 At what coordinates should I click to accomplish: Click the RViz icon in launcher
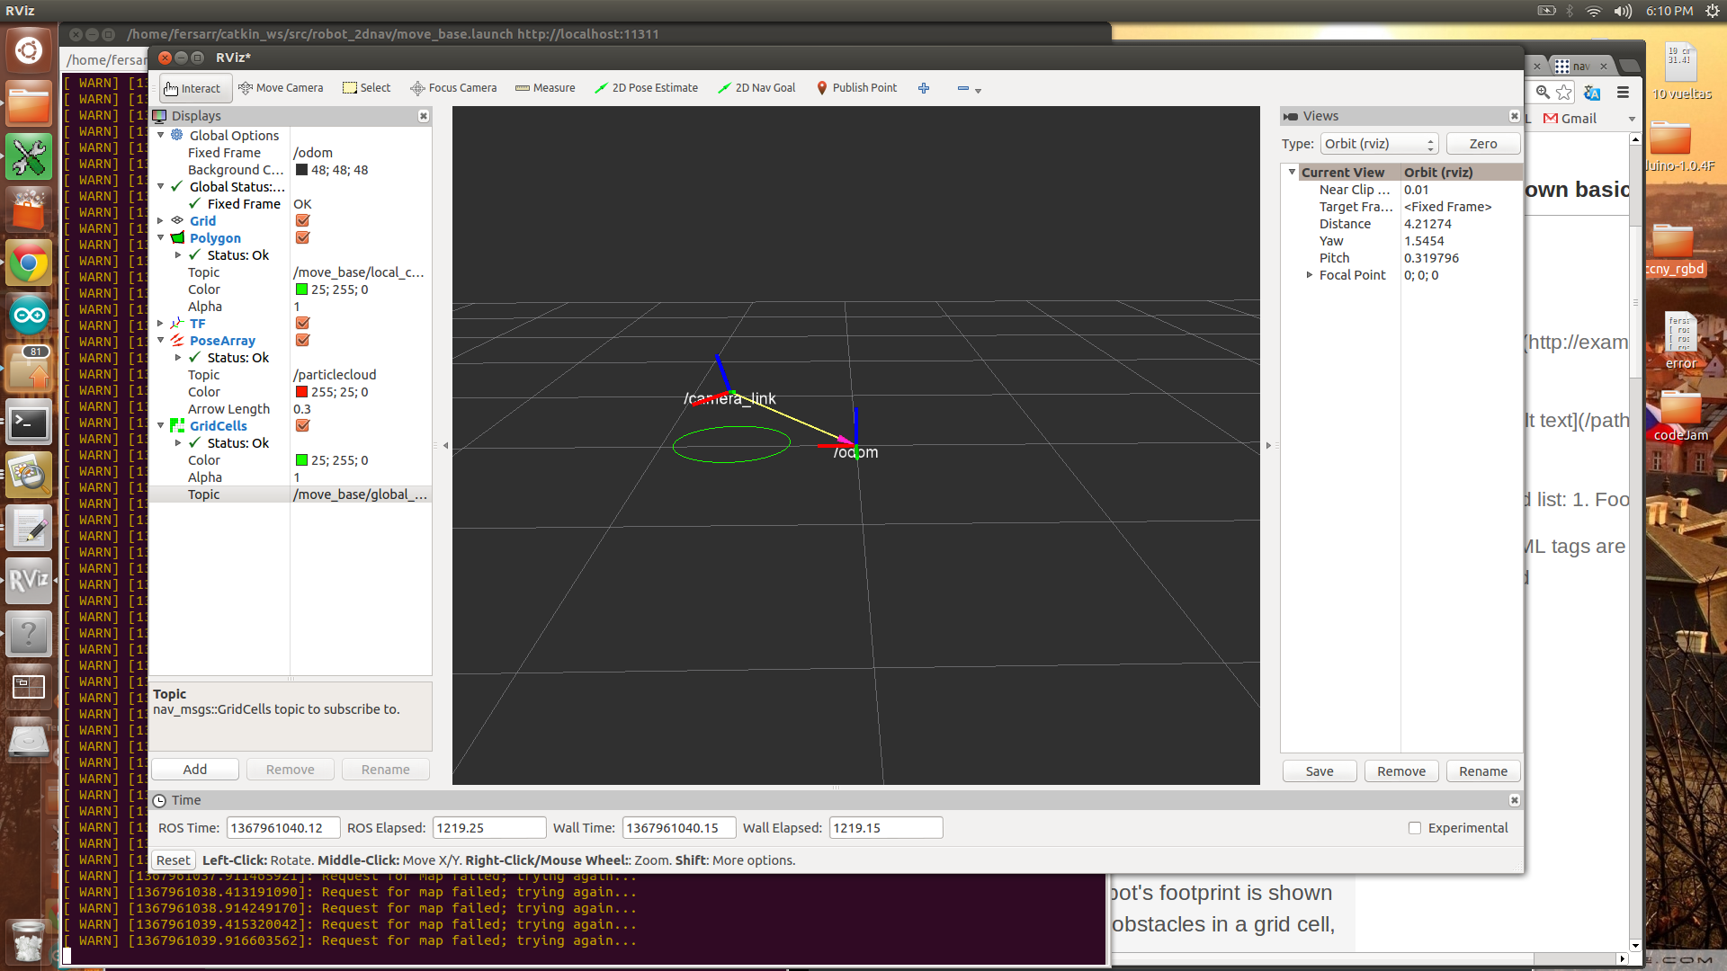pos(29,581)
